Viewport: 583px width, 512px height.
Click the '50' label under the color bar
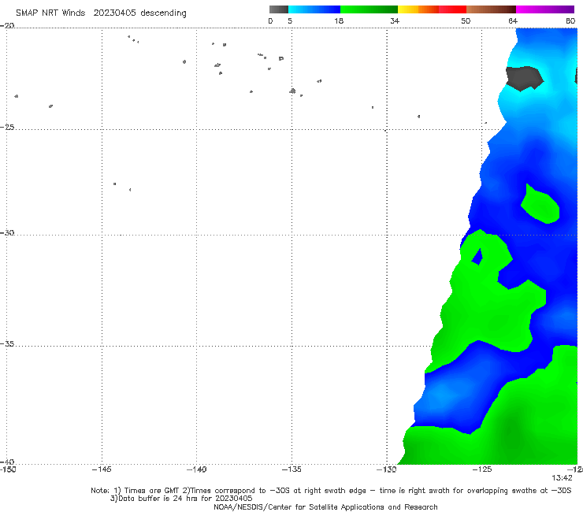pos(466,20)
